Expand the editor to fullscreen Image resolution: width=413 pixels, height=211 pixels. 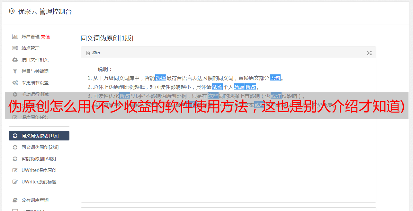(369, 53)
